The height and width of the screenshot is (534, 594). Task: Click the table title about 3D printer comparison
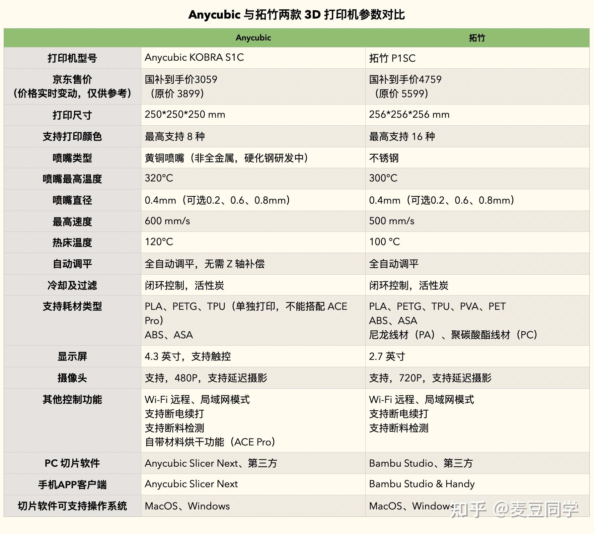click(296, 15)
